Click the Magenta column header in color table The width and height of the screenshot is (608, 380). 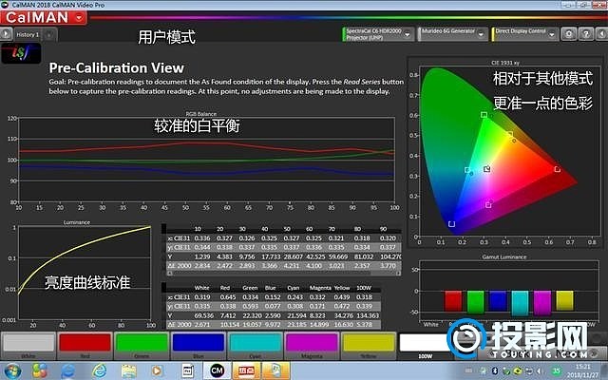click(320, 288)
